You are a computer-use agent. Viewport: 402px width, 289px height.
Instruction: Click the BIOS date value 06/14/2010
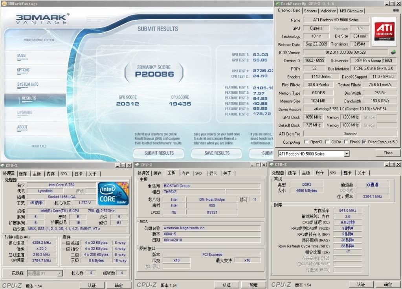pos(212,240)
